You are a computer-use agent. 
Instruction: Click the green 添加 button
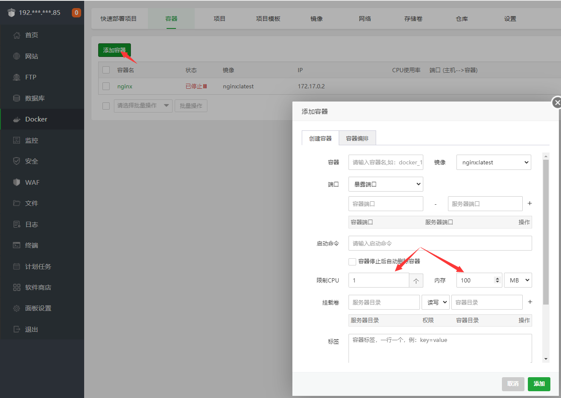pyautogui.click(x=539, y=384)
